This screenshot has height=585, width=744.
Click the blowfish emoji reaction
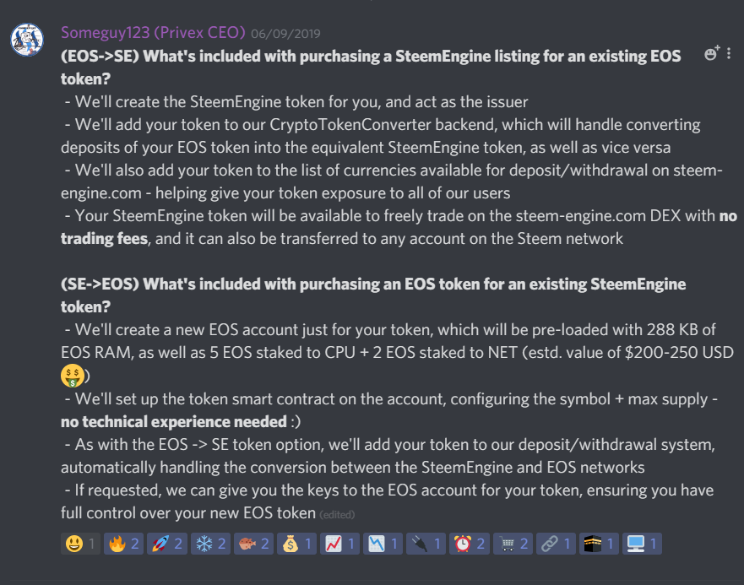(254, 544)
